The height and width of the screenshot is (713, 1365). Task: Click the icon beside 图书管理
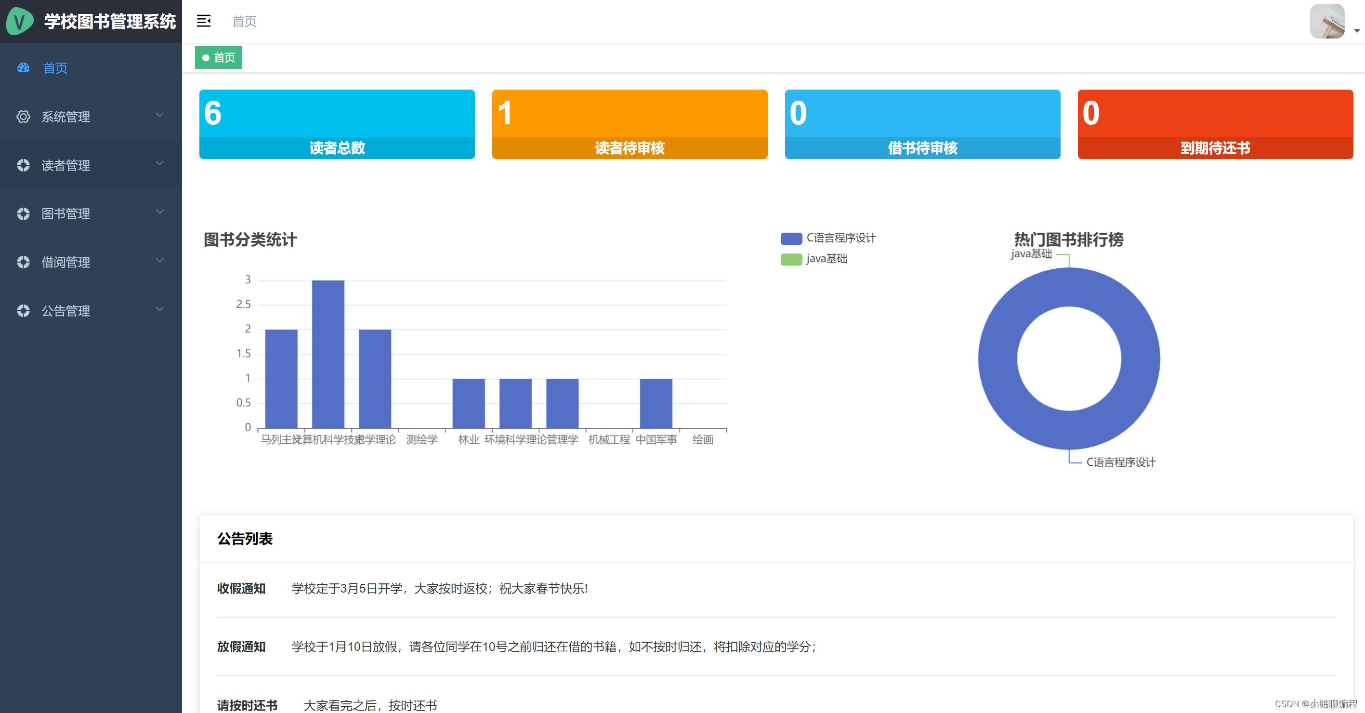[x=23, y=213]
